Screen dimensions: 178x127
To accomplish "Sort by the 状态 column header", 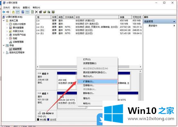I will pyautogui.click(x=97, y=17).
